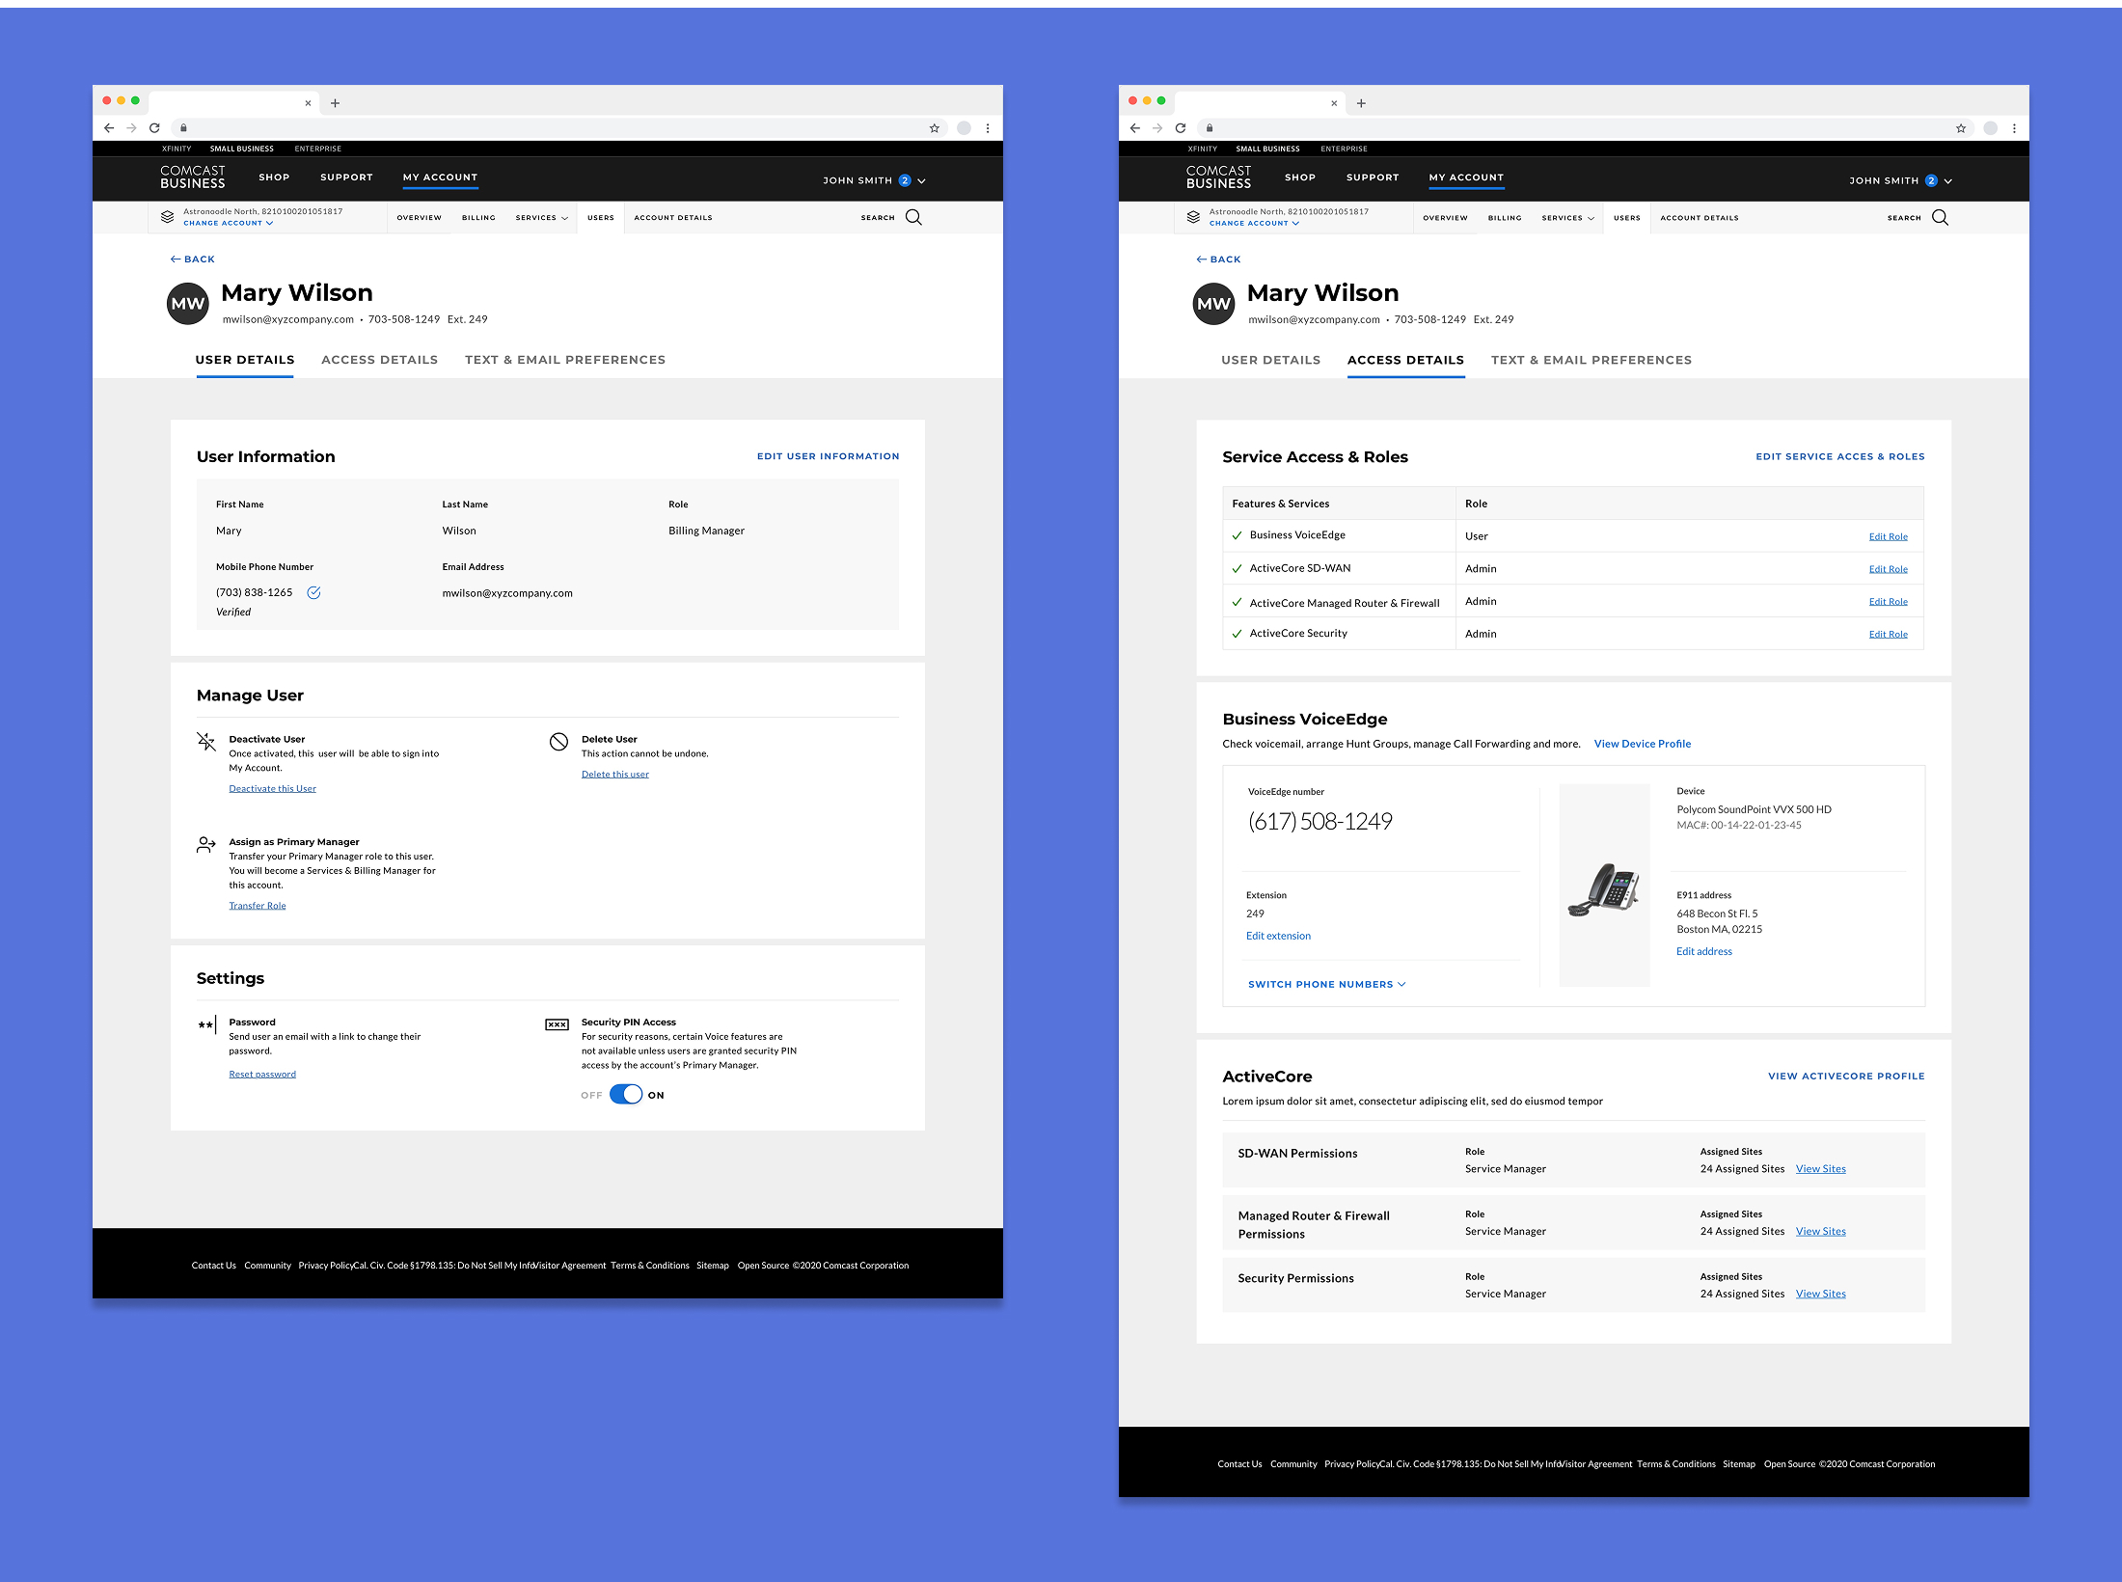Open the Services dropdown in right window
The width and height of the screenshot is (2122, 1582).
(1567, 218)
